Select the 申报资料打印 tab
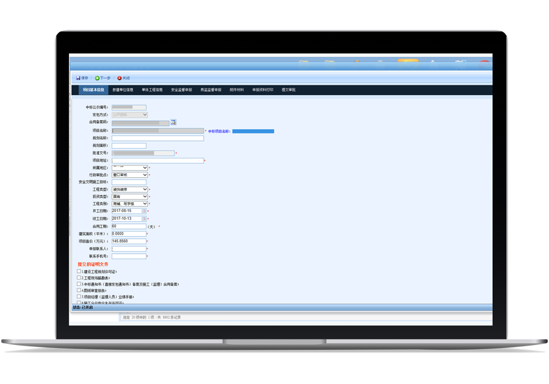 click(263, 90)
